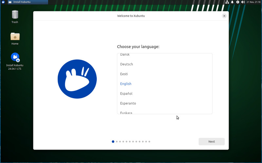Open the power manager tray icon
Viewport: 262px width, 163px height.
click(x=238, y=2)
